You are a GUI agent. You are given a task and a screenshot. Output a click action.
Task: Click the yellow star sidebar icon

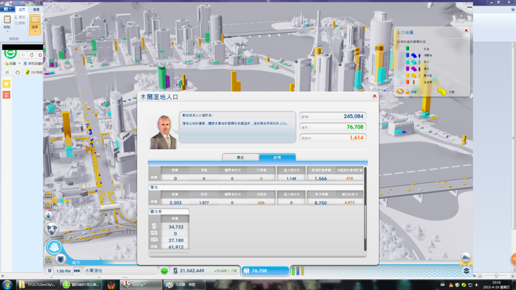click(x=6, y=84)
